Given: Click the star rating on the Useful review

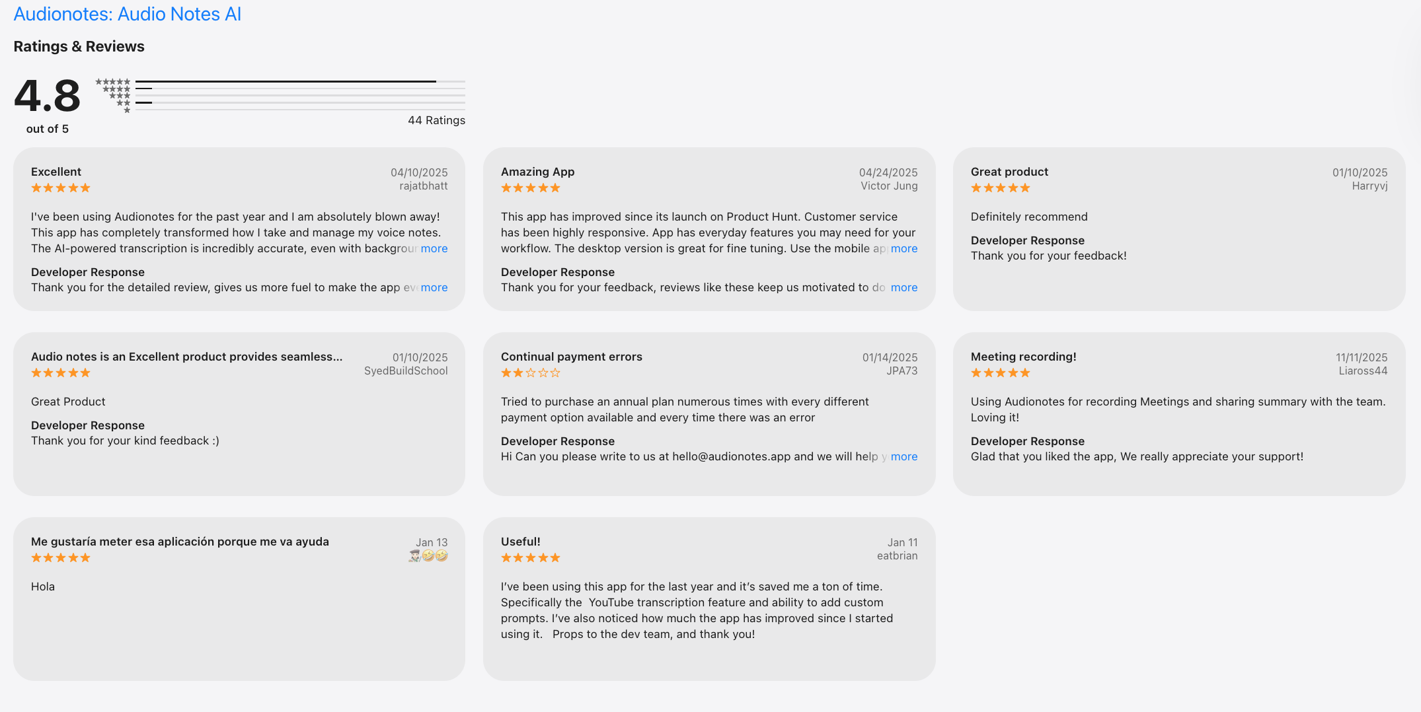Looking at the screenshot, I should (x=530, y=557).
